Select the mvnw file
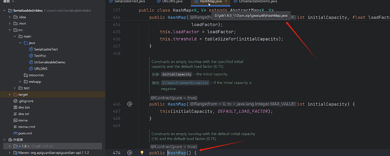 23,120
